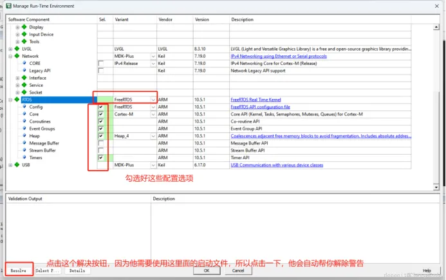Click the blue component icon beside Coroutines
This screenshot has height=280, width=446.
[24, 121]
